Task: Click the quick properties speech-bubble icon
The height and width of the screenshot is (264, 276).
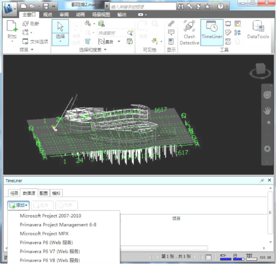Action: click(x=171, y=33)
